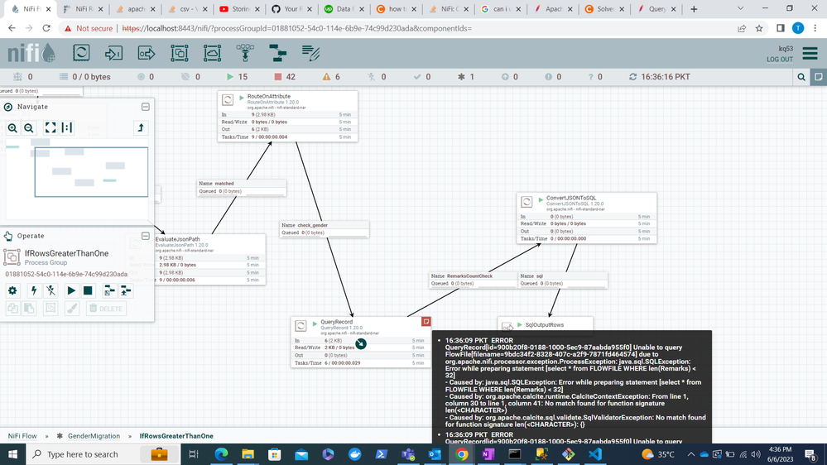Open Visual Studio Code from taskbar

pyautogui.click(x=595, y=454)
